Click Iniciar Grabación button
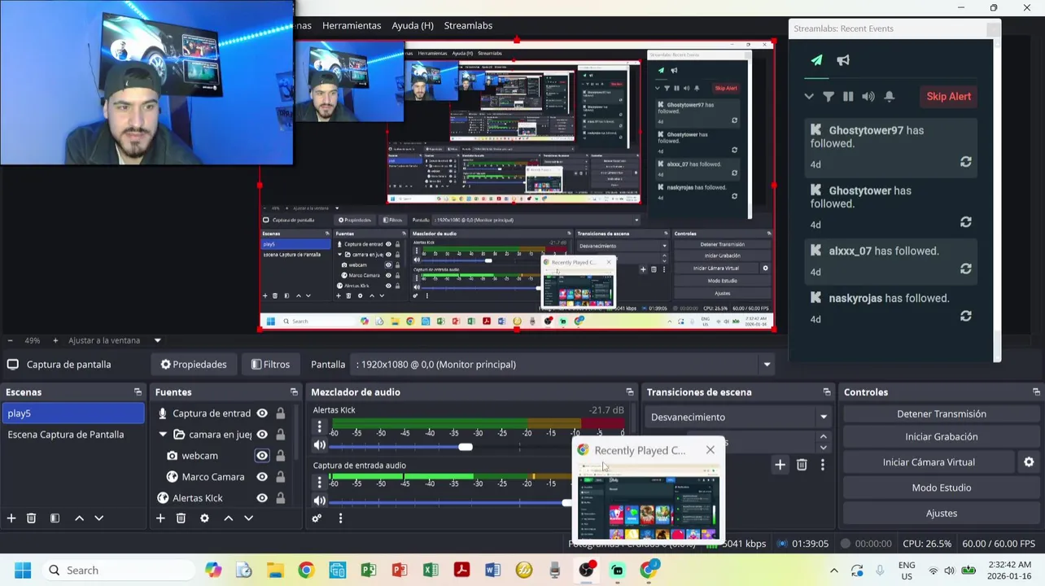The height and width of the screenshot is (586, 1045). (942, 437)
